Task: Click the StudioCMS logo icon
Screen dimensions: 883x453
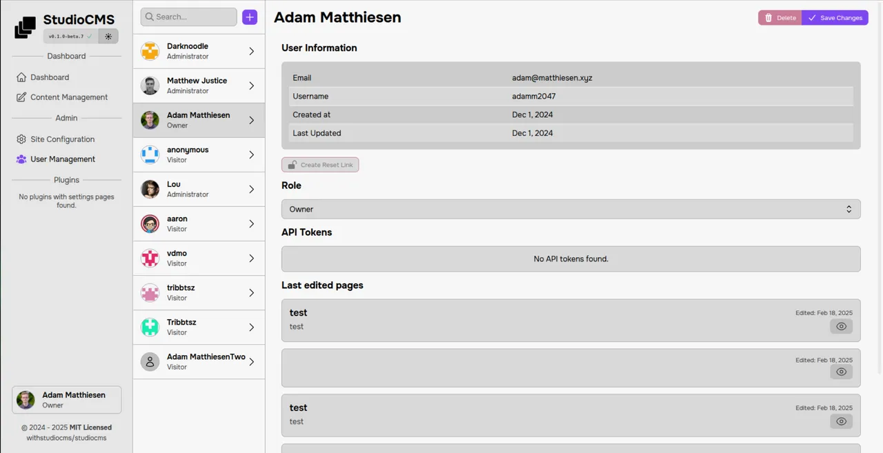Action: pyautogui.click(x=25, y=26)
